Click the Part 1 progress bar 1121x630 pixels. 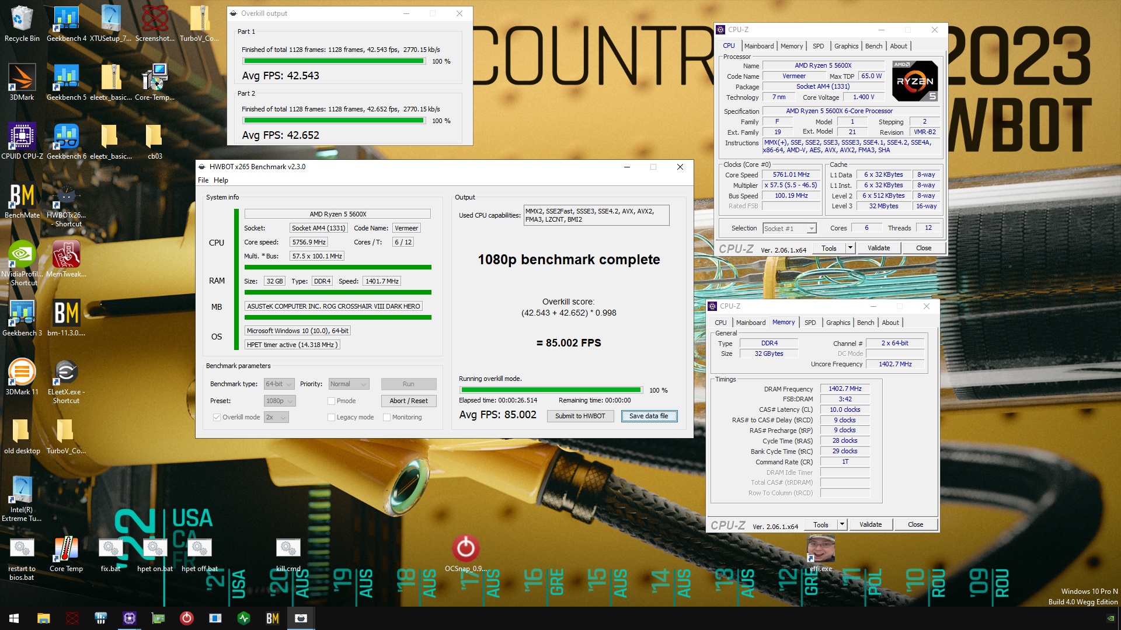point(334,61)
